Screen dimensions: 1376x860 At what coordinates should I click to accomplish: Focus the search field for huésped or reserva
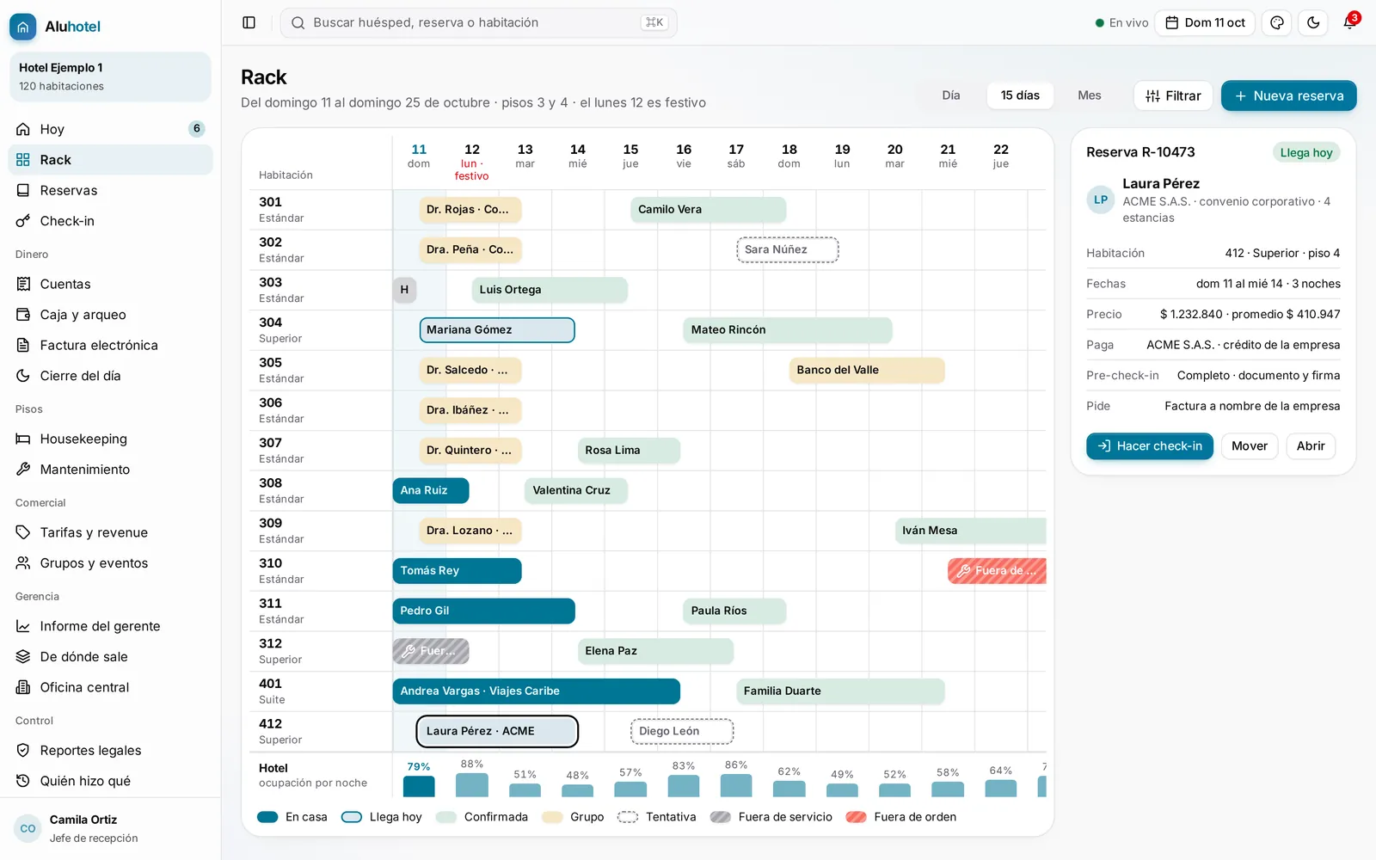(x=479, y=23)
